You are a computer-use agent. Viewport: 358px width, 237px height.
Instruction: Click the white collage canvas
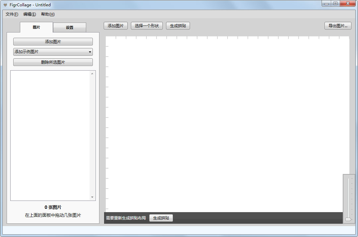click(x=227, y=124)
